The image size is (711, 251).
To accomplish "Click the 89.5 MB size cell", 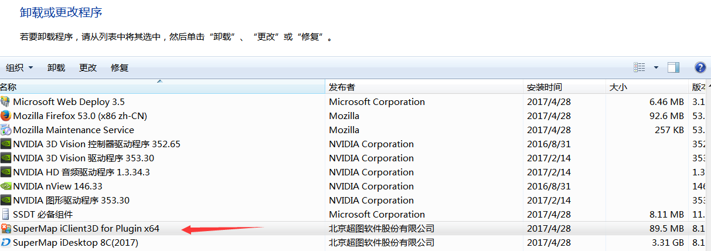I will (x=666, y=228).
